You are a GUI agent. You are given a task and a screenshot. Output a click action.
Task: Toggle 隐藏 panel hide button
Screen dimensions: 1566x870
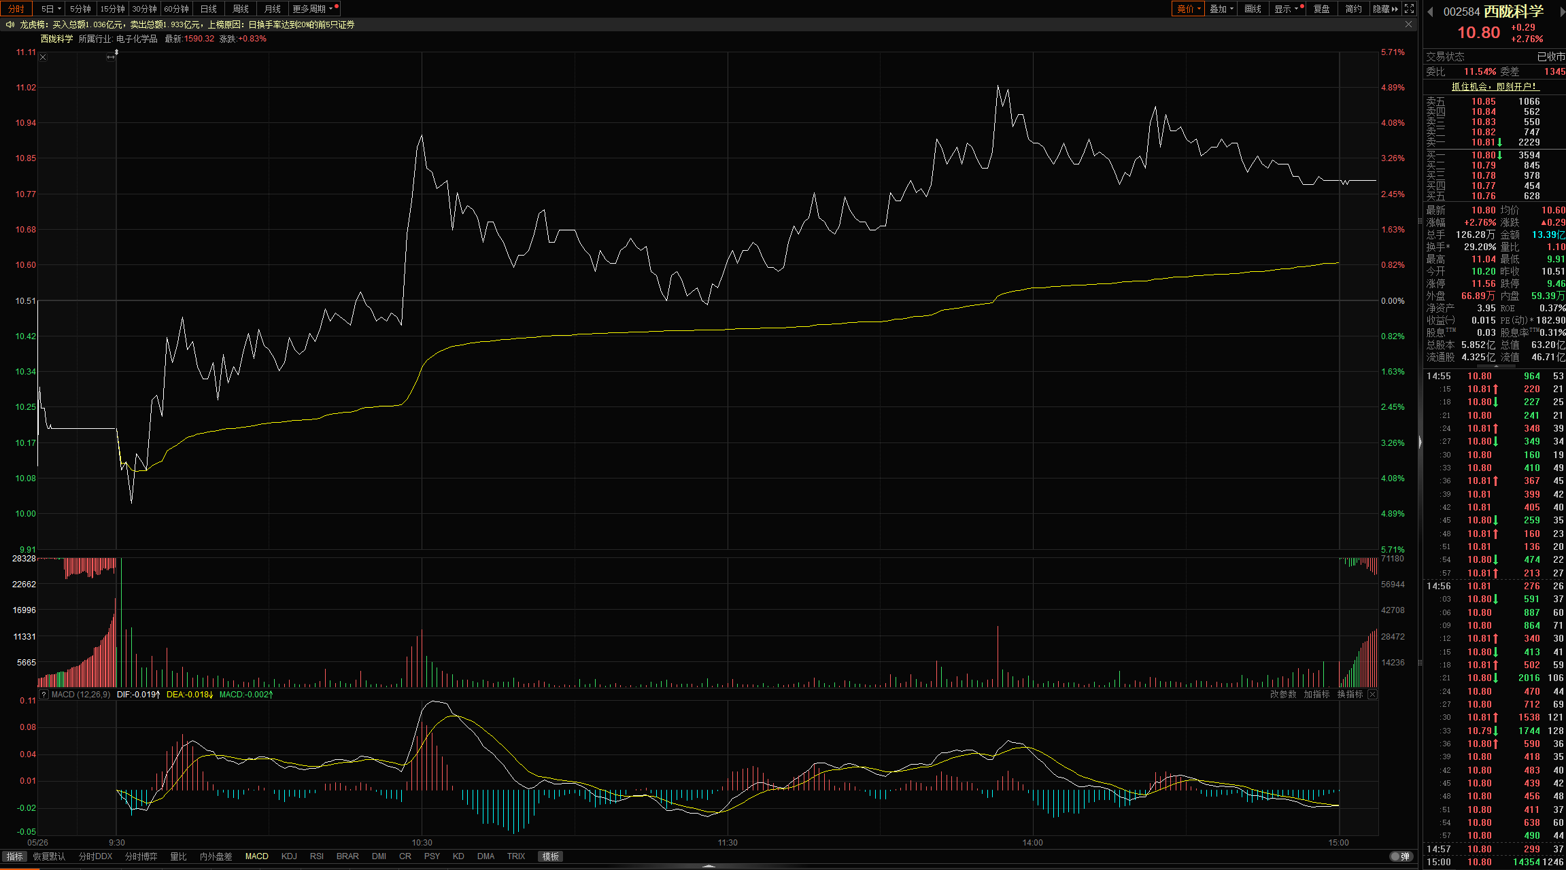tap(1385, 9)
